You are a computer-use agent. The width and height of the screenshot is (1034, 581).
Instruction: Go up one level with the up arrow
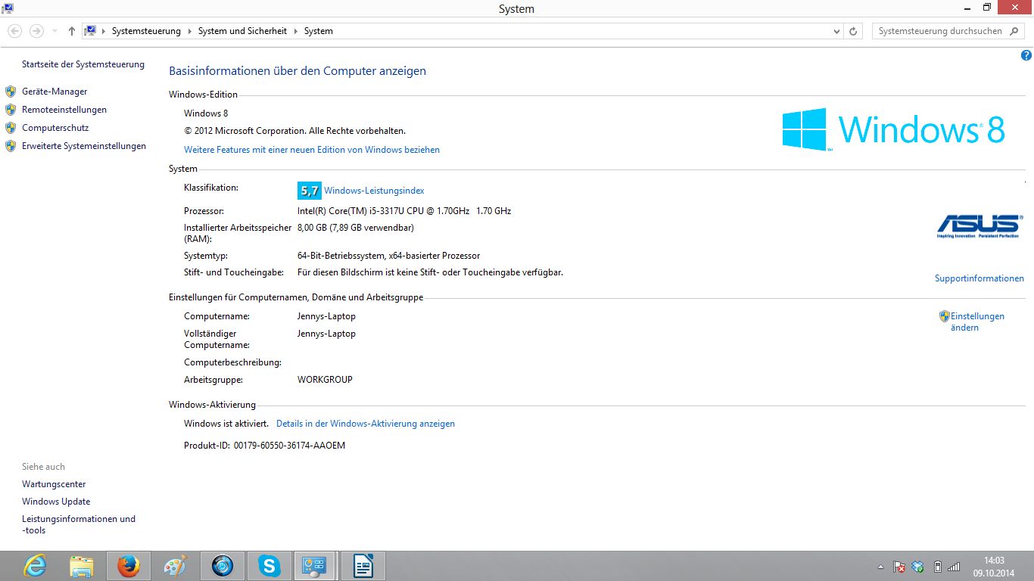[x=72, y=31]
